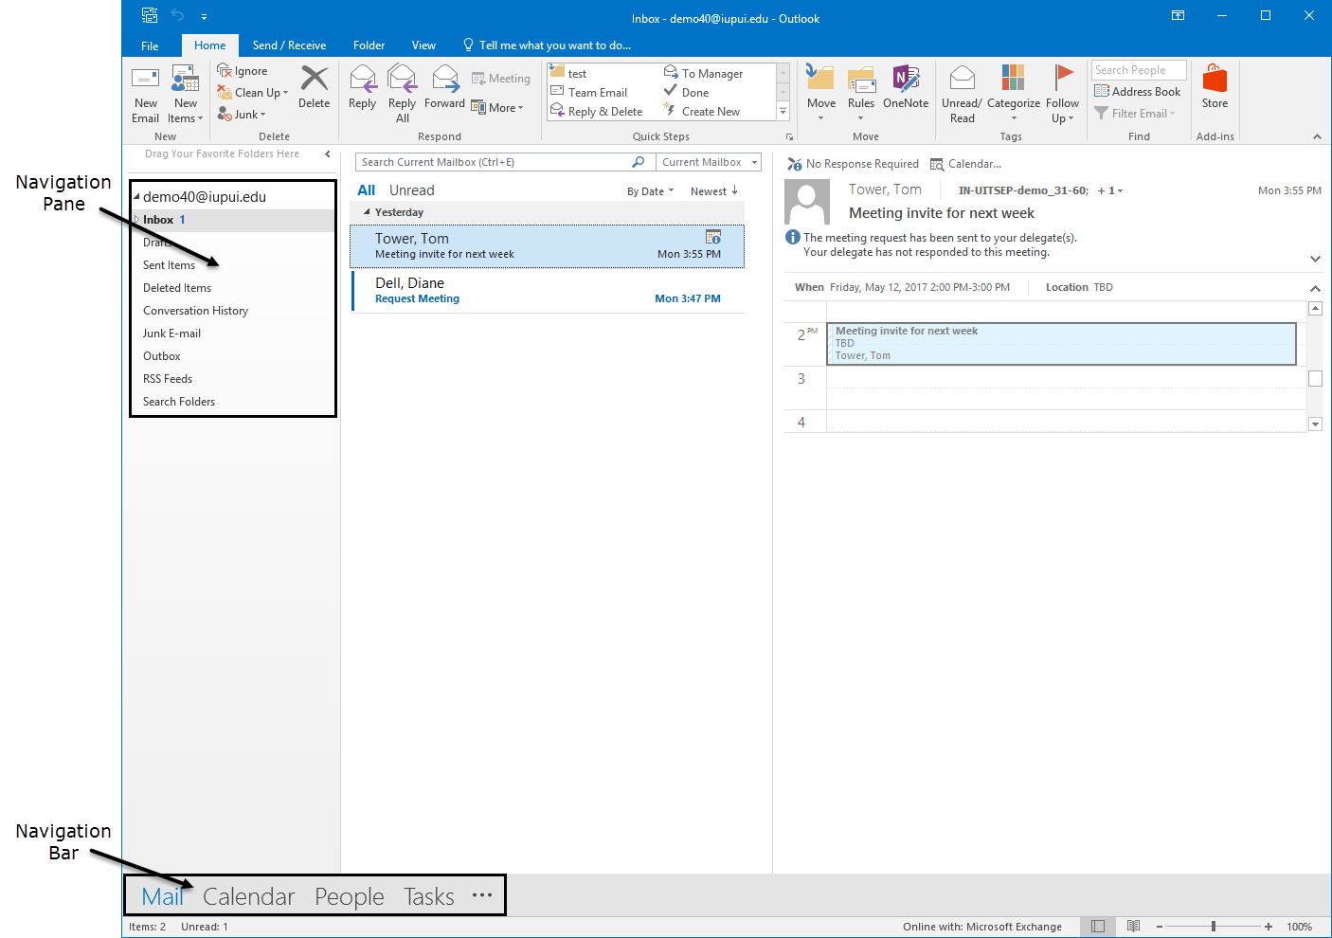Image resolution: width=1332 pixels, height=938 pixels.
Task: Open the Rules menu
Action: pyautogui.click(x=860, y=94)
